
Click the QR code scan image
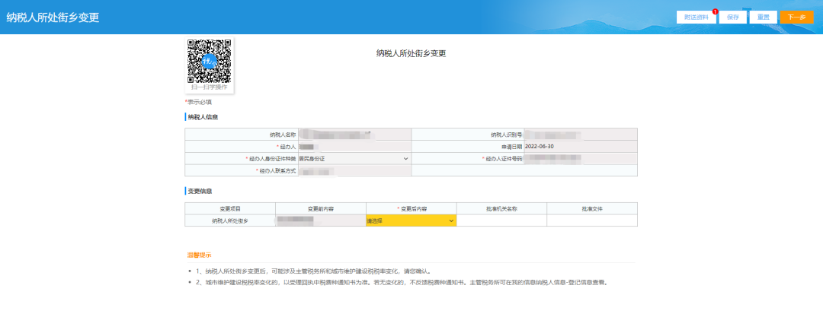tap(210, 61)
